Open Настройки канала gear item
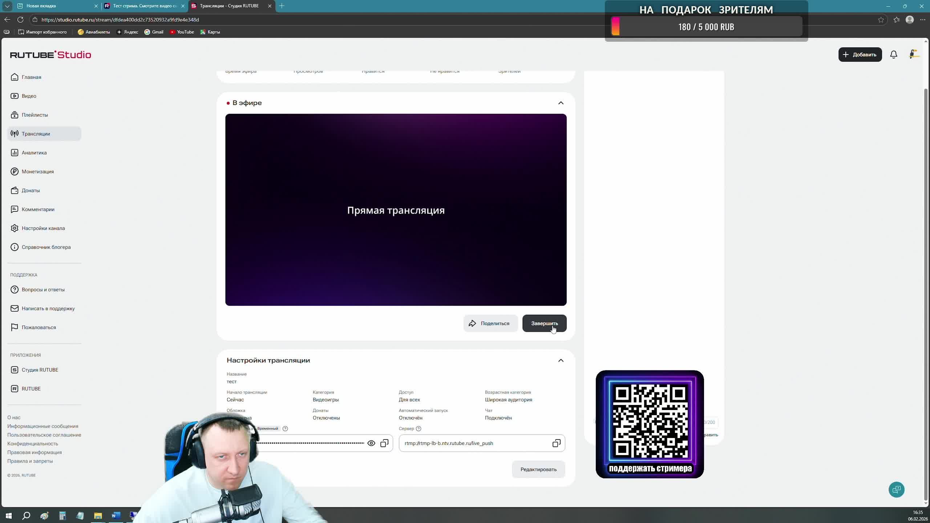The height and width of the screenshot is (523, 930). pos(43,228)
